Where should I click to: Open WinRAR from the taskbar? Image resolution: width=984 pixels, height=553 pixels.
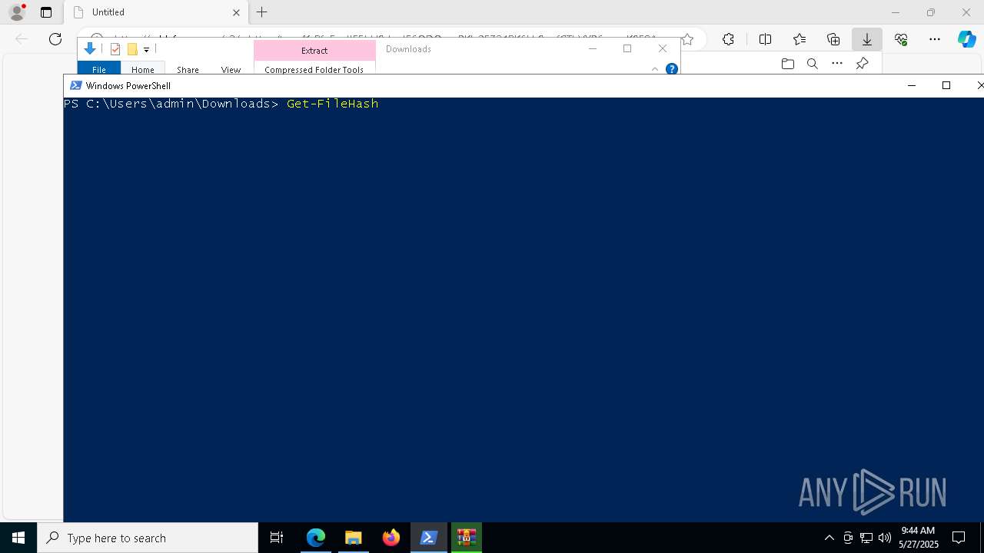pyautogui.click(x=467, y=538)
